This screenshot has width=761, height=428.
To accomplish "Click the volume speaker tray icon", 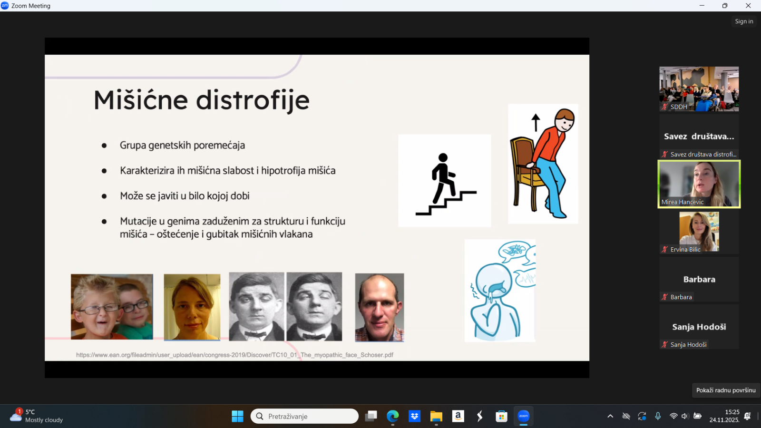I will pos(685,416).
